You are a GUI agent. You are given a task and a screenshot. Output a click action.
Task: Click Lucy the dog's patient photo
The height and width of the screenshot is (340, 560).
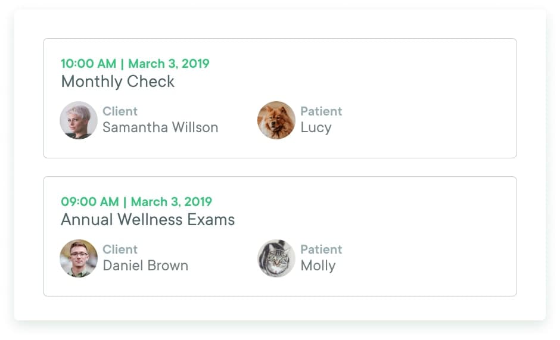(276, 120)
